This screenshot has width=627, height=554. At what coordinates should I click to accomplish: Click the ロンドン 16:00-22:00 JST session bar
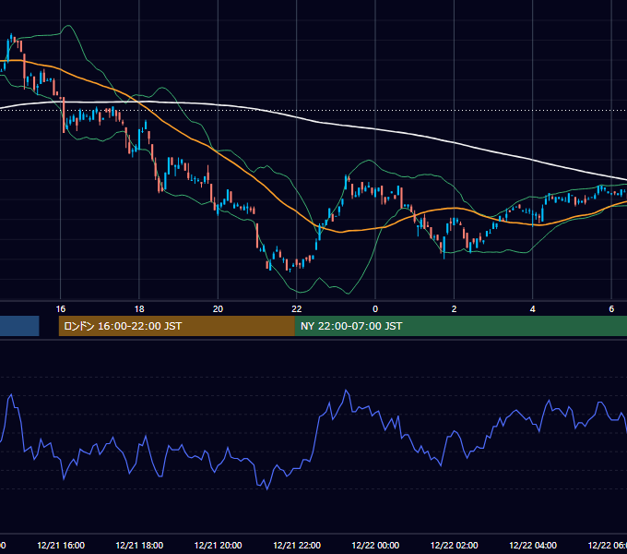click(x=177, y=326)
